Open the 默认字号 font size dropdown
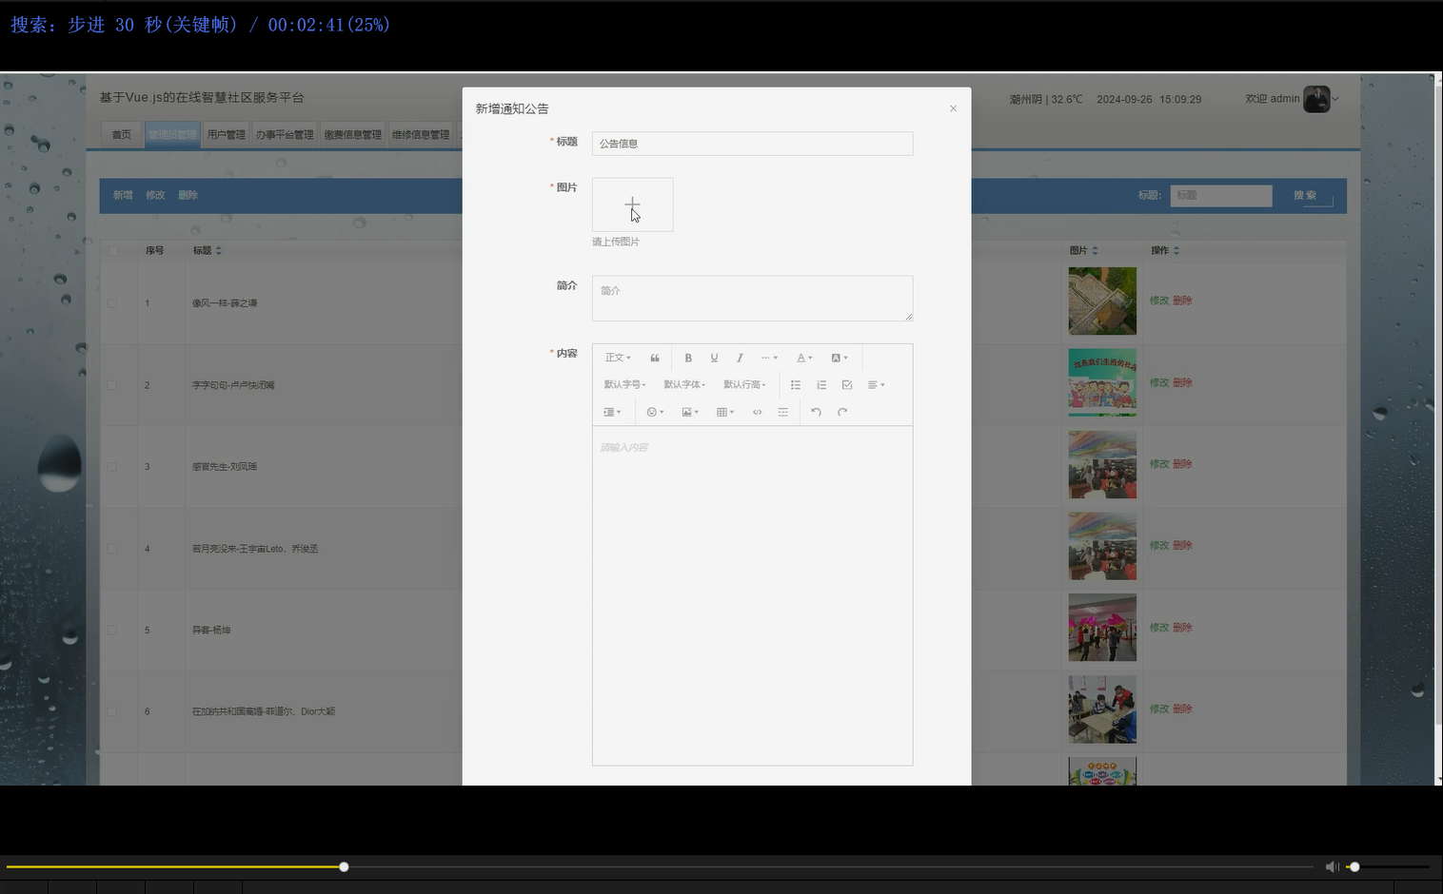 coord(624,384)
